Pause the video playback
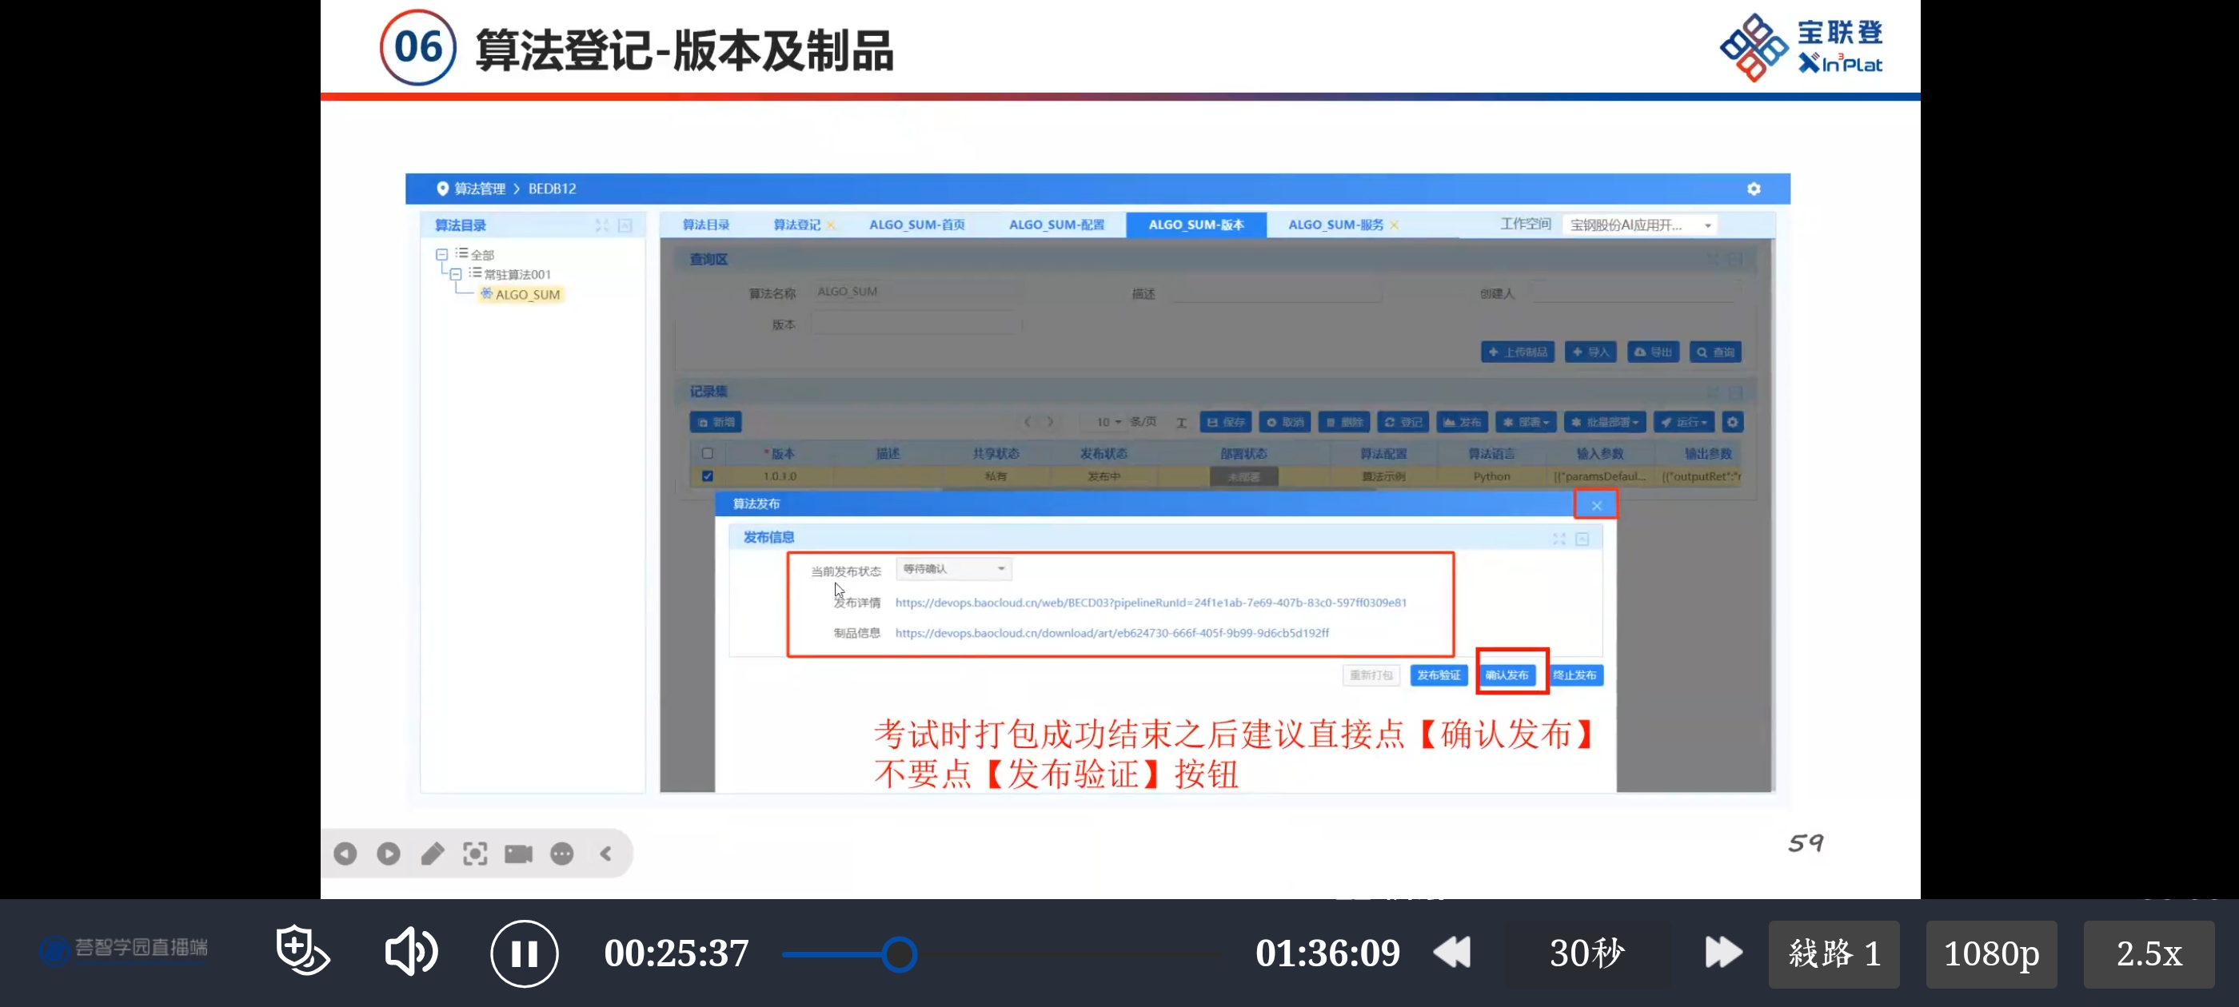This screenshot has width=2239, height=1007. coord(524,953)
